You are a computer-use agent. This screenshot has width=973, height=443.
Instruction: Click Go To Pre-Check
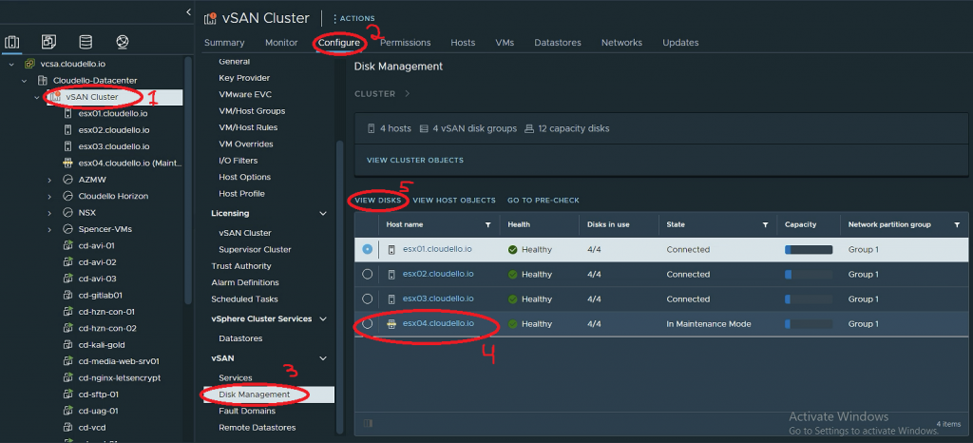pyautogui.click(x=543, y=201)
